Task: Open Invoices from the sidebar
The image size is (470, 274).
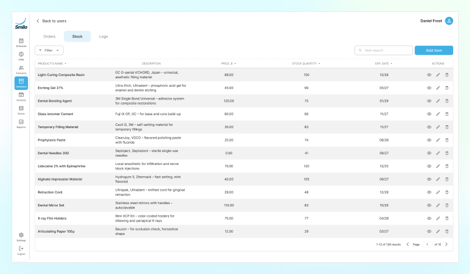Action: tap(21, 96)
